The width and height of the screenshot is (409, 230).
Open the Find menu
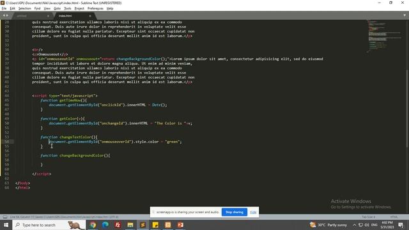[37, 8]
